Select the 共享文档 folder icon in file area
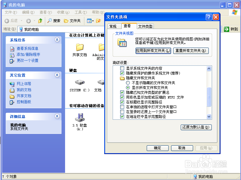This screenshot has width=241, height=180. [80, 47]
